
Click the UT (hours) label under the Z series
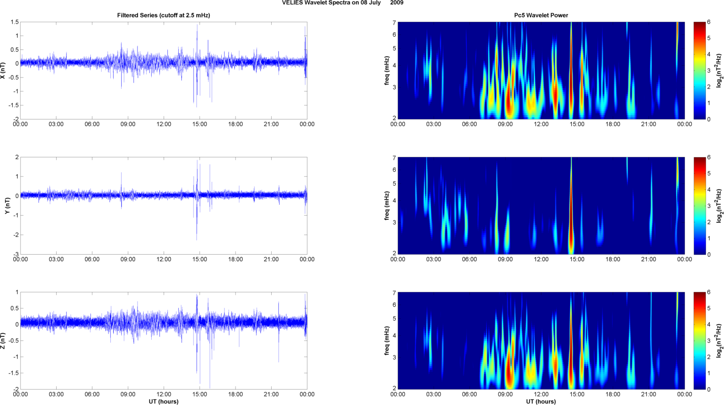[164, 401]
